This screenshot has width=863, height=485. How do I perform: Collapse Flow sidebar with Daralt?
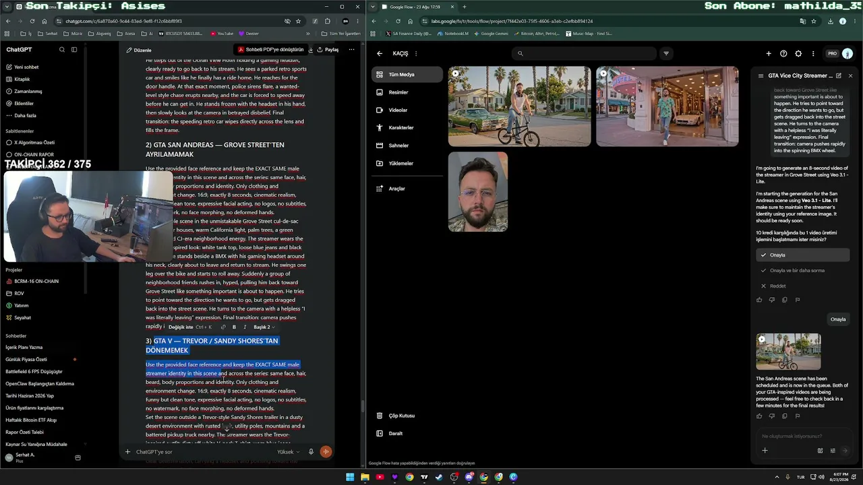[407, 433]
